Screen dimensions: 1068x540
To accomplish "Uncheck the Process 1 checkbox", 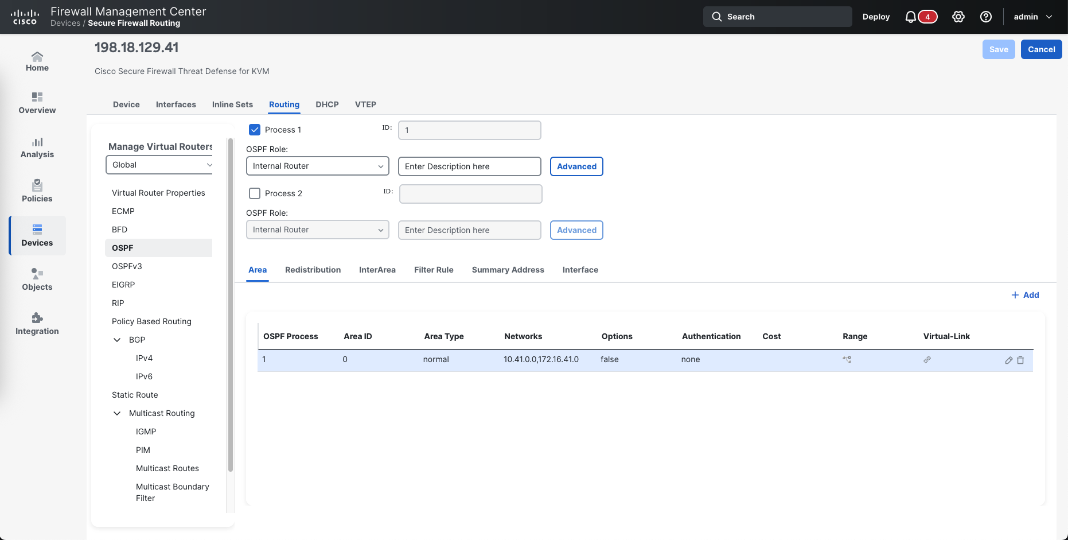I will click(255, 130).
